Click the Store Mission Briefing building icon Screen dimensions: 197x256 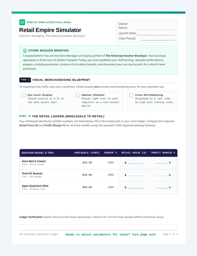pos(25,51)
